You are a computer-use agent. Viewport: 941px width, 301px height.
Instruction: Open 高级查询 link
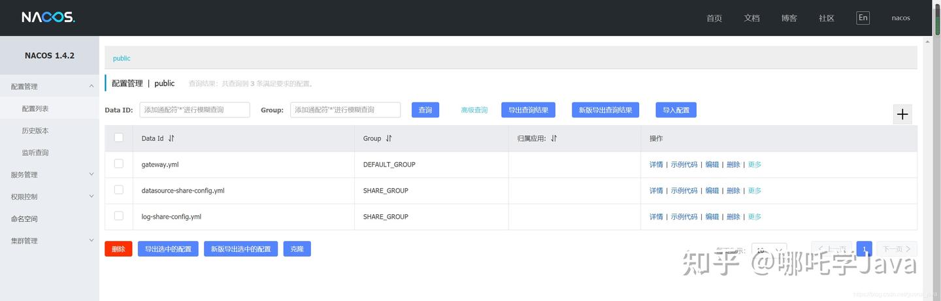[474, 110]
